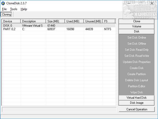The image size is (158, 119).
Task: Expand the Virtual Hard Disk section
Action: (x=137, y=98)
